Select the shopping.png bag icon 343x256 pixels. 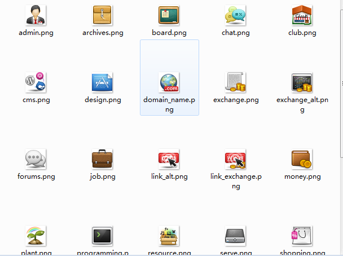(302, 236)
